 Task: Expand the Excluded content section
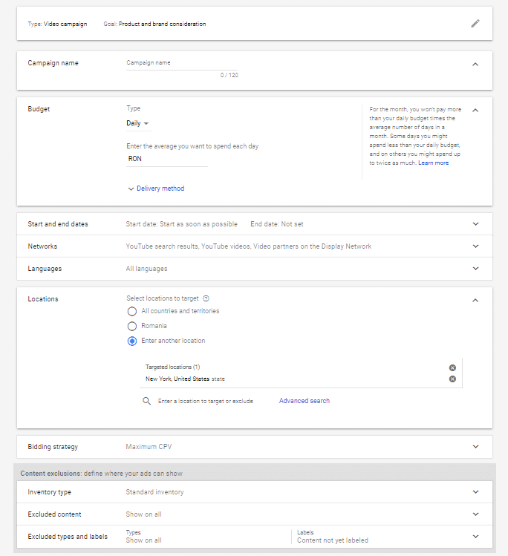coord(476,514)
